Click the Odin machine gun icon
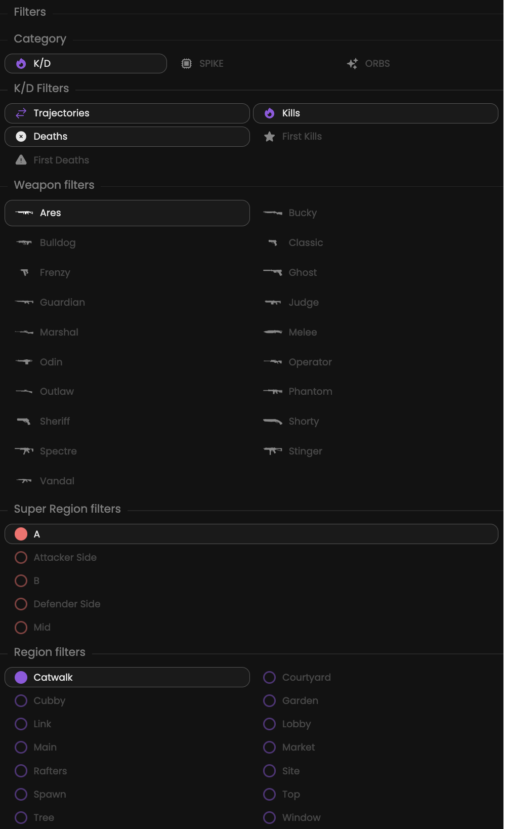 click(x=24, y=362)
